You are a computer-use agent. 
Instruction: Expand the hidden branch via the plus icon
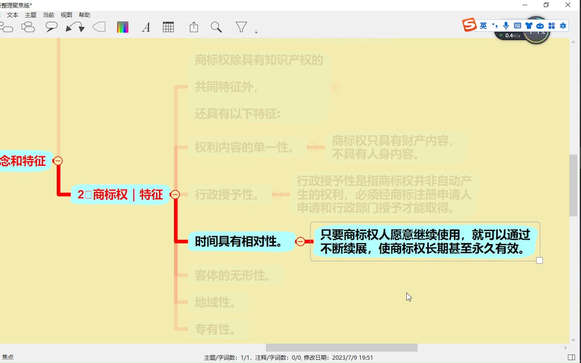click(x=335, y=87)
